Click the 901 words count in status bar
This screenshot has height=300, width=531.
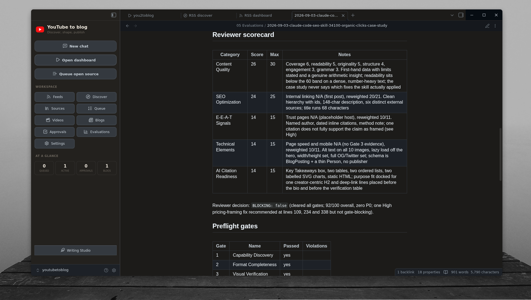(460, 272)
